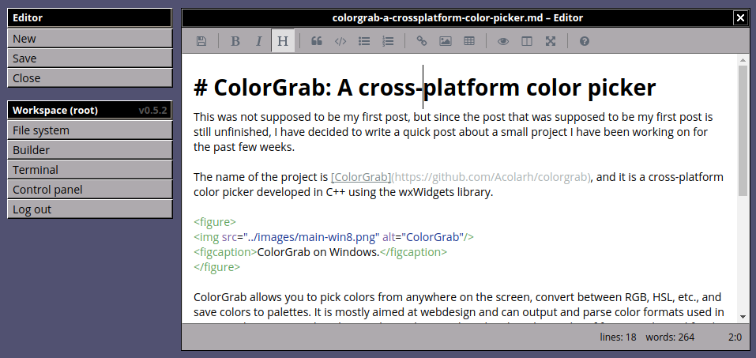The image size is (756, 358).
Task: Click the scrollbar up arrow
Action: point(743,60)
